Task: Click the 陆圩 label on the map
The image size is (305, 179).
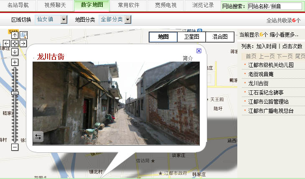Action: tap(218, 109)
